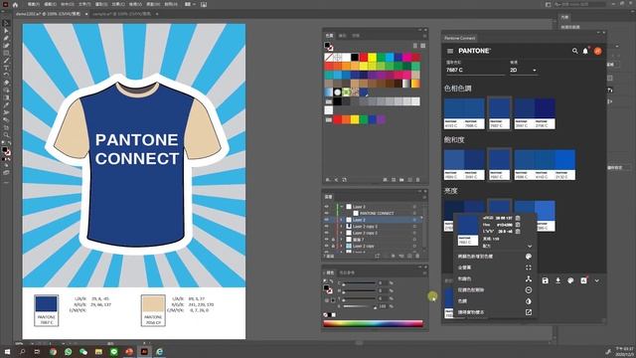Viewport: 636px width, 358px height.
Task: Select the Pantone Connect panel tab
Action: (459, 38)
